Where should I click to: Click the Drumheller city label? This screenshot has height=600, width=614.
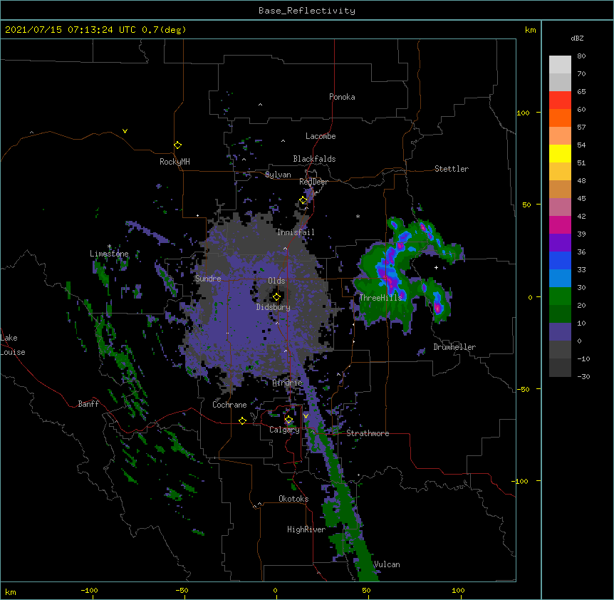(454, 347)
